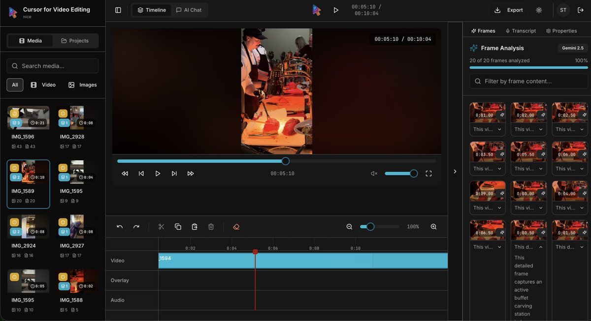The height and width of the screenshot is (321, 591).
Task: Zoom out the timeline
Action: point(349,227)
